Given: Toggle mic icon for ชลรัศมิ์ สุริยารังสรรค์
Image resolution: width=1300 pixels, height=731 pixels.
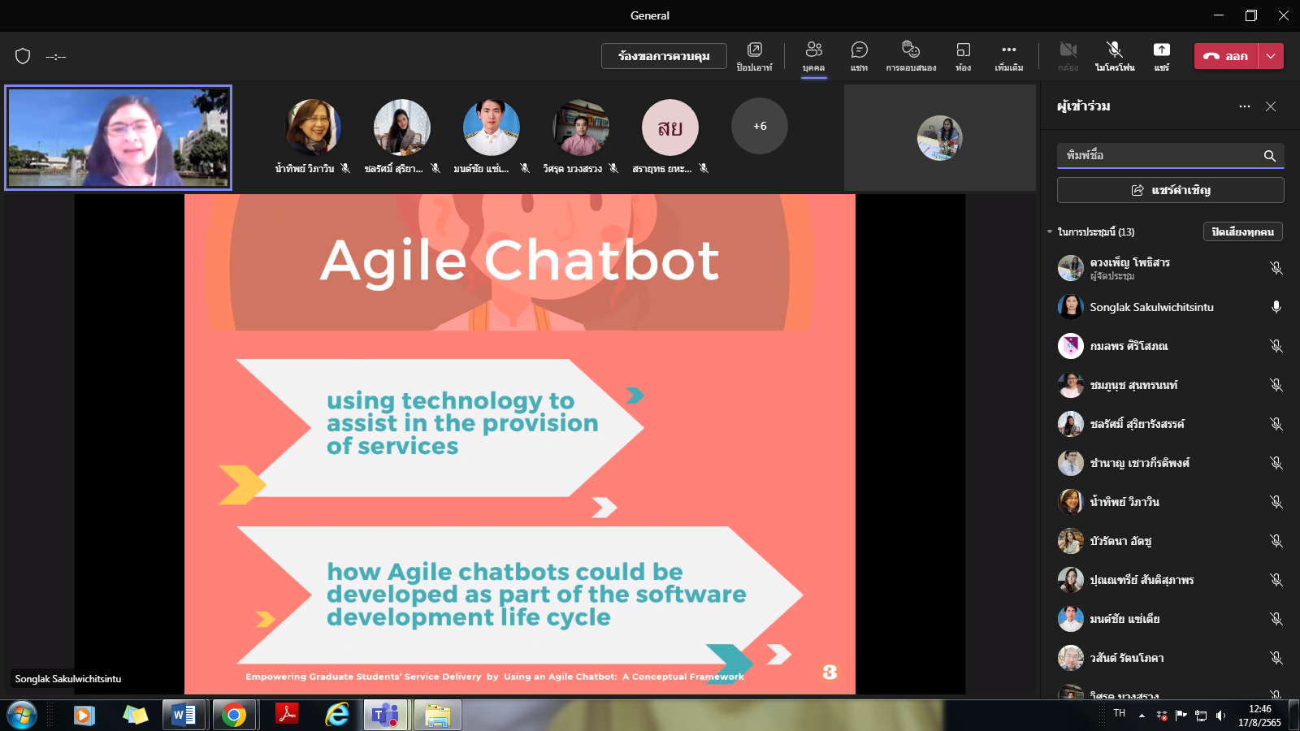Looking at the screenshot, I should [1276, 424].
